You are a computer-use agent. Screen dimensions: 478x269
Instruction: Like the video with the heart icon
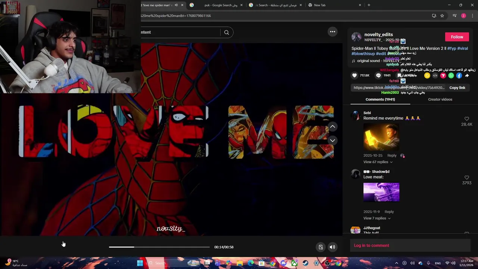point(354,75)
